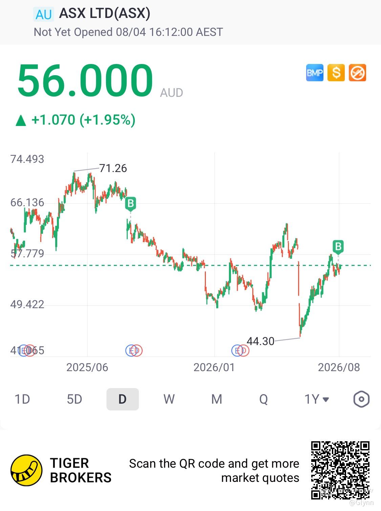Screen dimensions: 381x511
Task: Click the E D event markers near 2026/01
Action: pyautogui.click(x=240, y=350)
